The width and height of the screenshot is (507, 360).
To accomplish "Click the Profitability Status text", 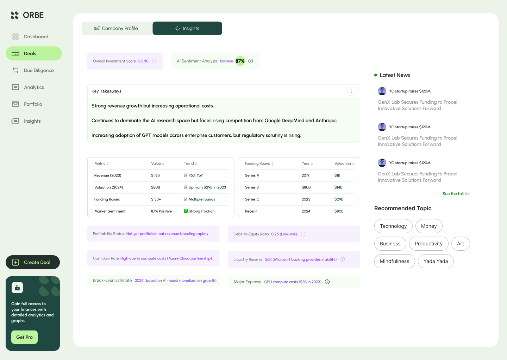I will 151,234.
